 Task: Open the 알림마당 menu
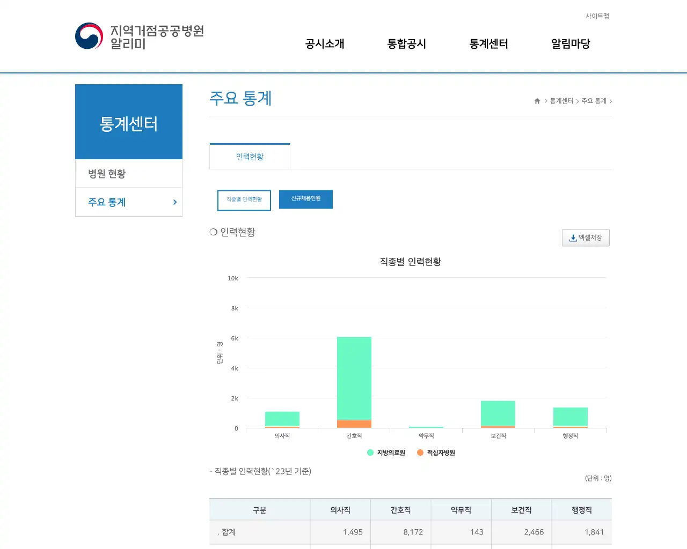coord(571,44)
